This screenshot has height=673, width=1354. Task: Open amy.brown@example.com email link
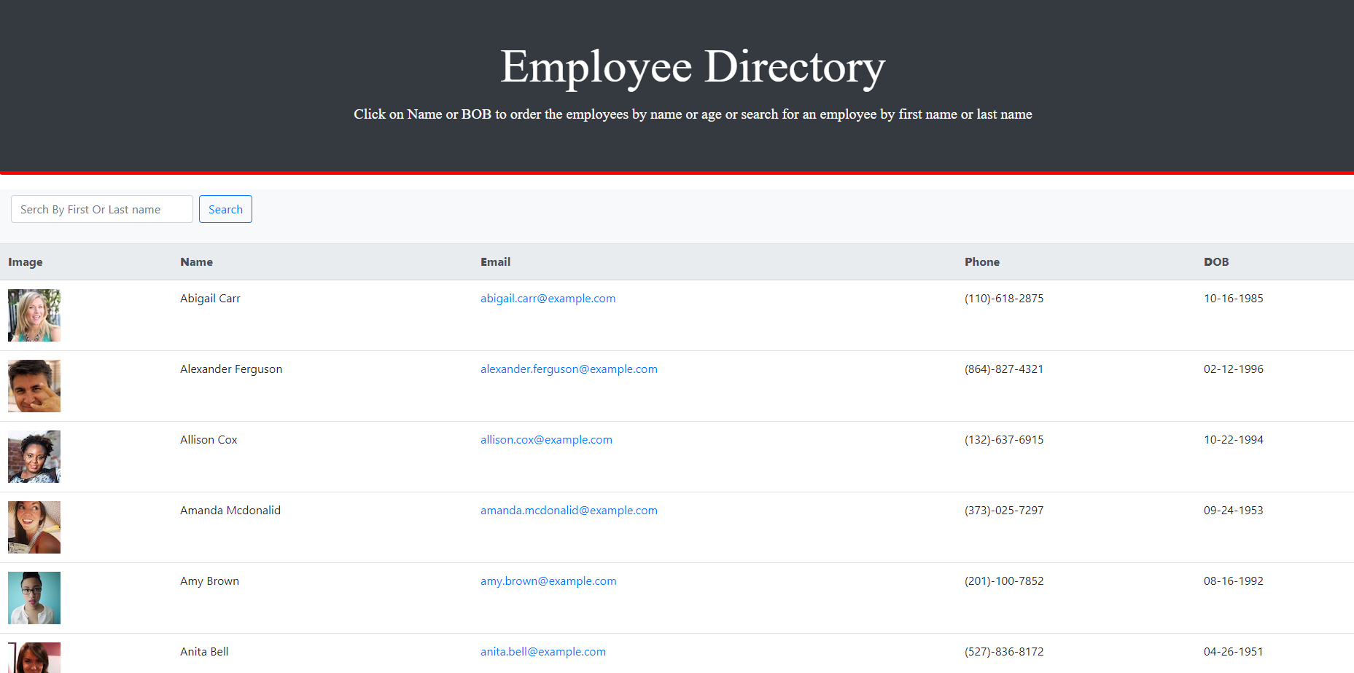coord(548,580)
